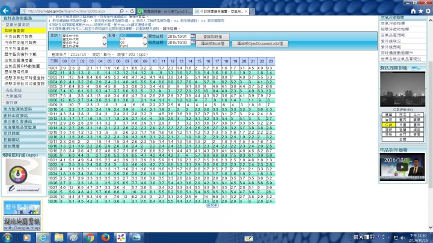Image resolution: width=433 pixels, height=243 pixels.
Task: Select O3 in pollutant list
Action: pyautogui.click(x=131, y=43)
